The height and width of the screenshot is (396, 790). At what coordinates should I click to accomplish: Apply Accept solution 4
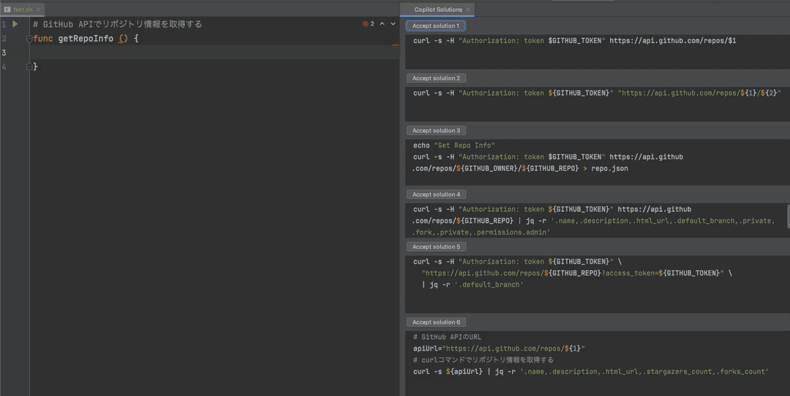(x=436, y=194)
